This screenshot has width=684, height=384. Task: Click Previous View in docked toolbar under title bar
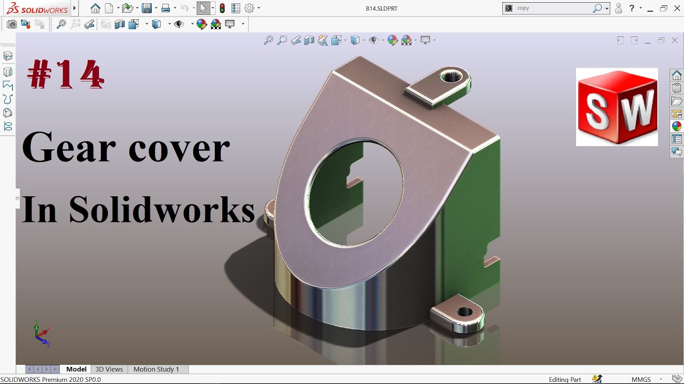coord(89,24)
